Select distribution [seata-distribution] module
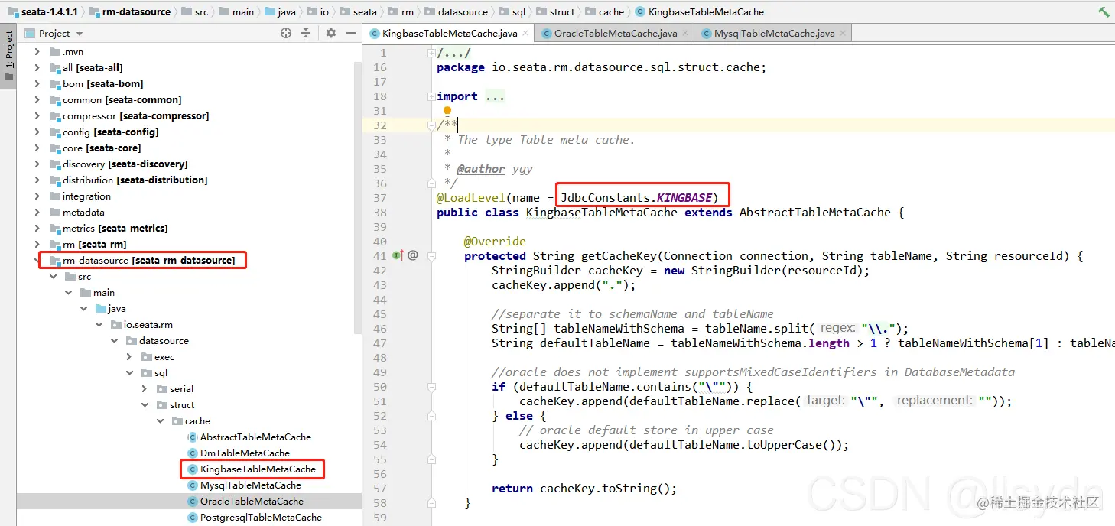 coord(135,180)
